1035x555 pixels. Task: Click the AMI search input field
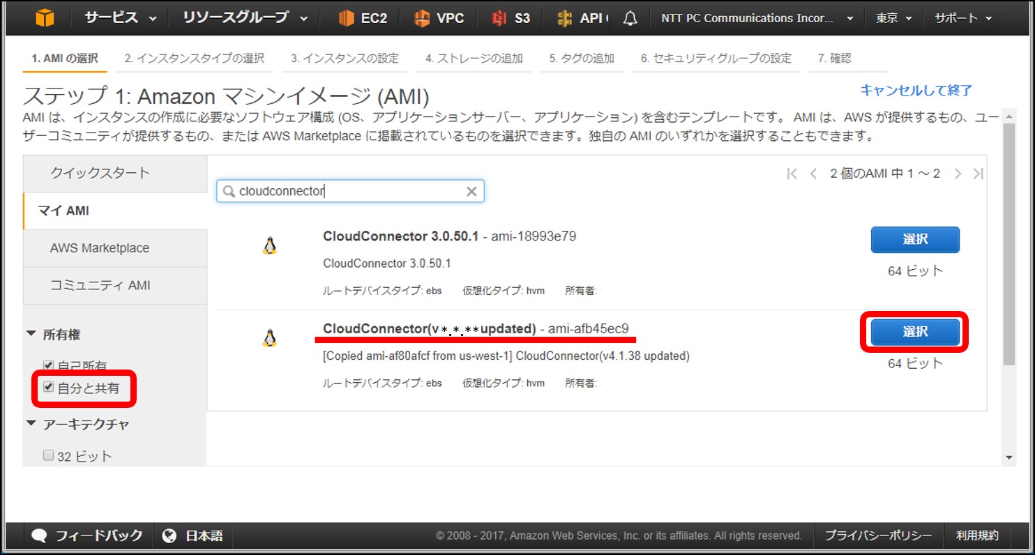tap(350, 191)
